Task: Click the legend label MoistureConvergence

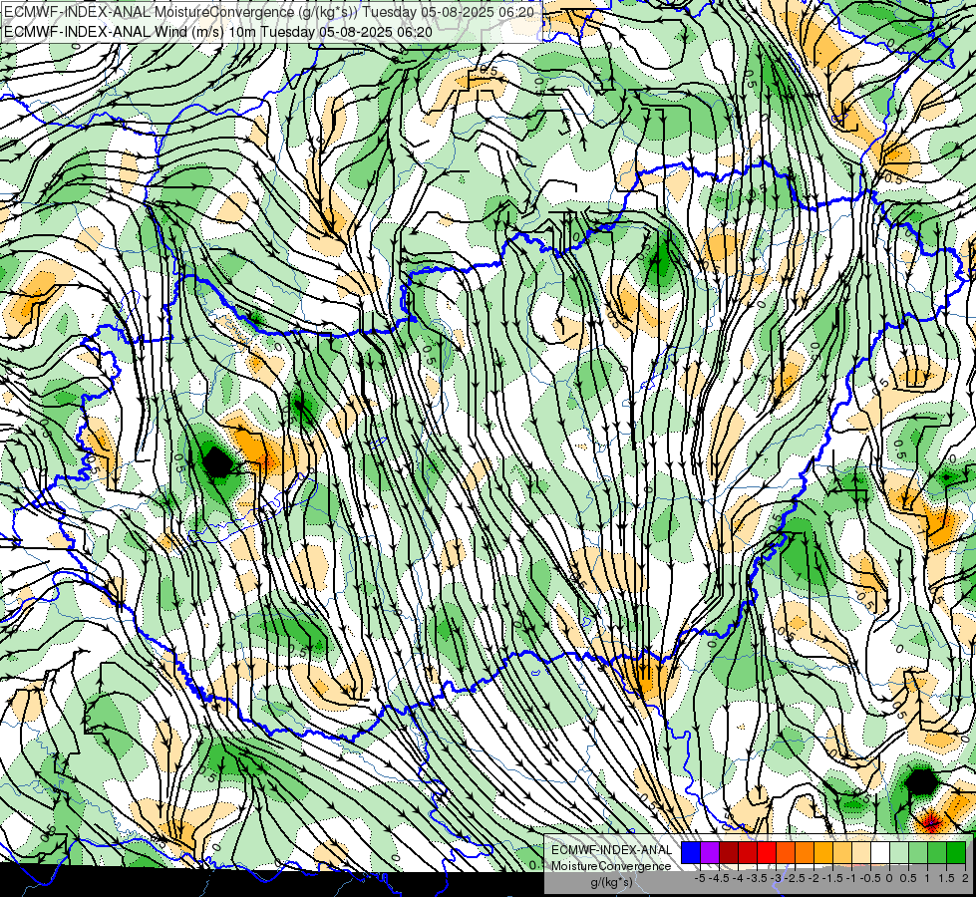Action: [x=611, y=866]
